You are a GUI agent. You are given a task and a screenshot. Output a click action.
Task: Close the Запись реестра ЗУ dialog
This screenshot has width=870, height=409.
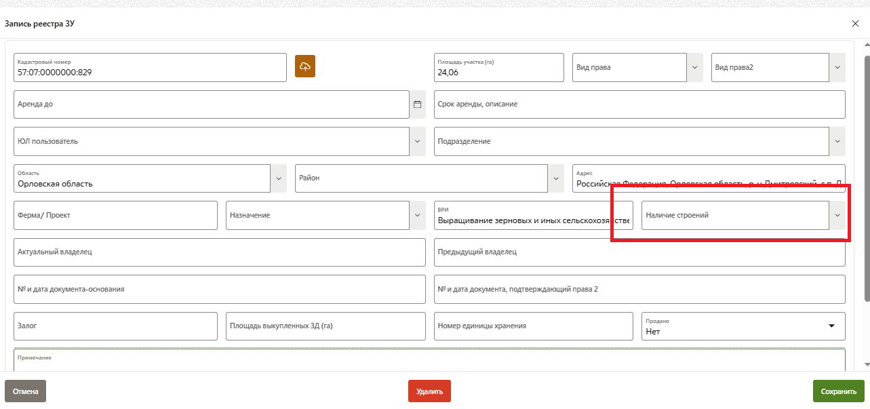(855, 24)
